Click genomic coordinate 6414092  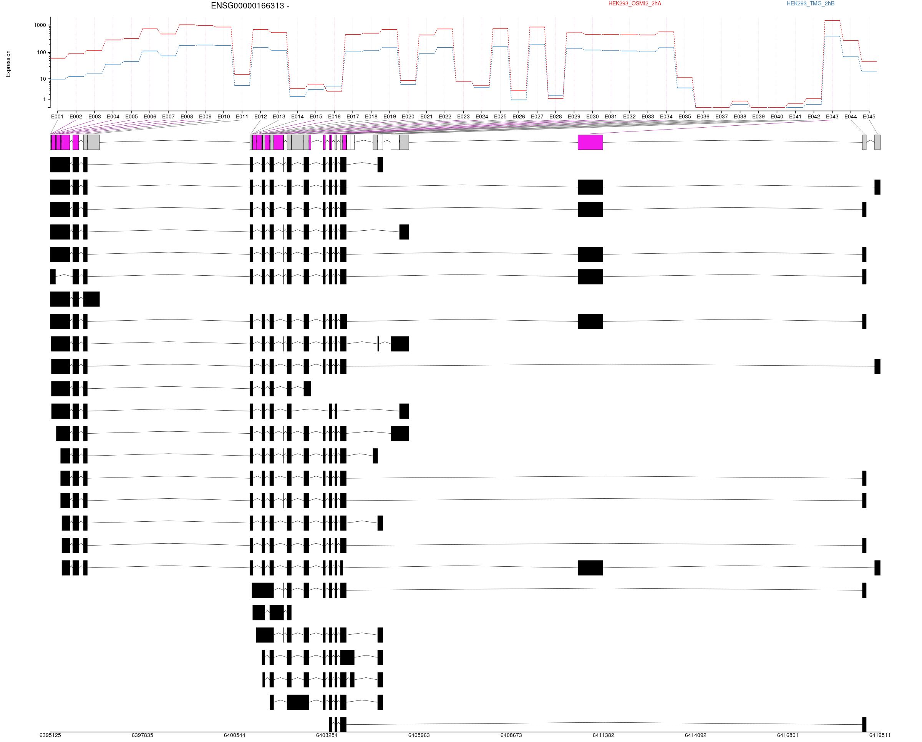tap(695, 735)
